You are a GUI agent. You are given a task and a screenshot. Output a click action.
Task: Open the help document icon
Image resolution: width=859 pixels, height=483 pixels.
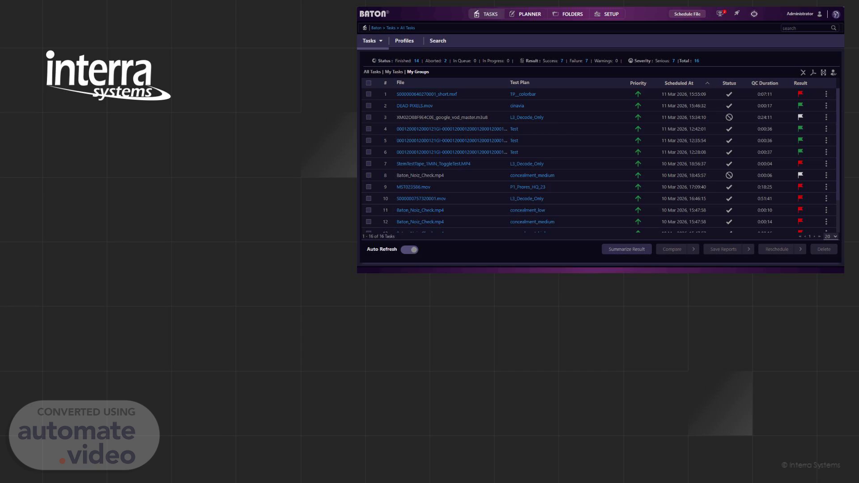click(836, 14)
